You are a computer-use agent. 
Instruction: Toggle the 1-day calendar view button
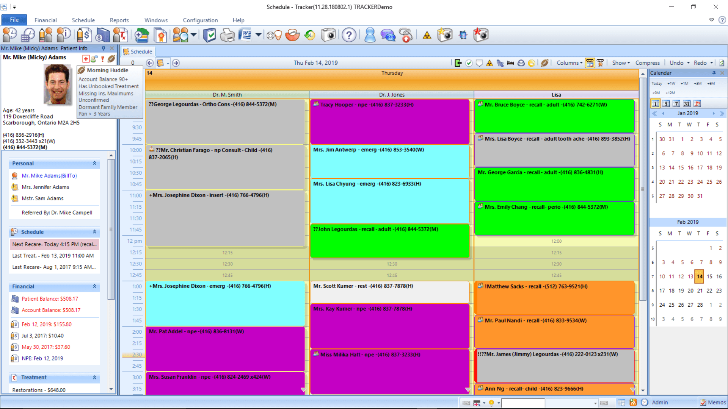(x=655, y=103)
